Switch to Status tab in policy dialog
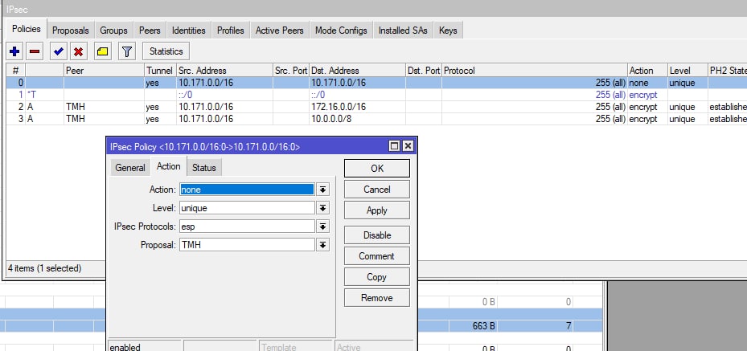 click(204, 168)
